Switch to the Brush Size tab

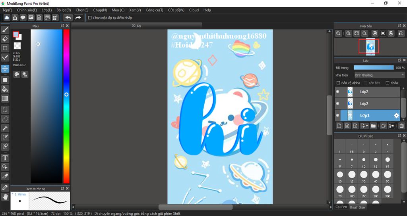point(357,207)
